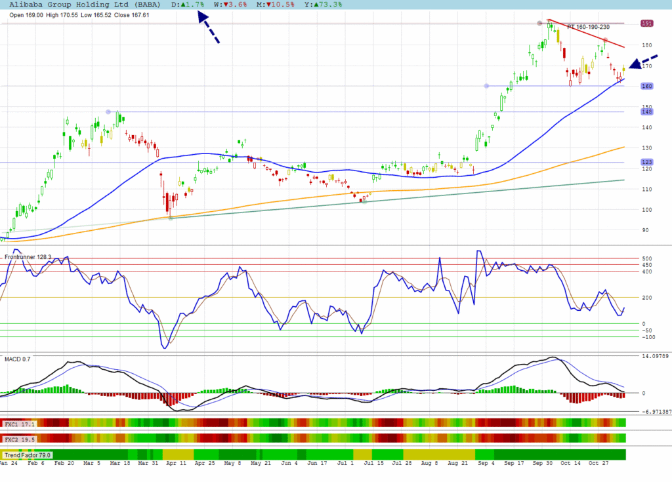The height and width of the screenshot is (482, 672).
Task: Select the circle handle on the 160 line
Action: tap(486, 86)
